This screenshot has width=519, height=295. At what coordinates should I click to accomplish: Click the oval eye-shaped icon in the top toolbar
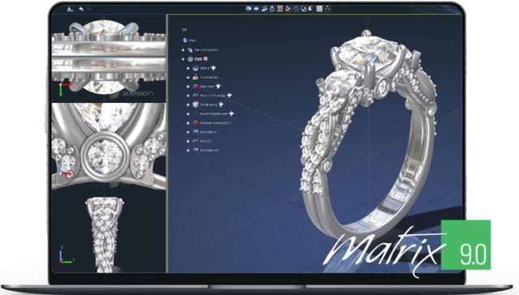click(256, 9)
